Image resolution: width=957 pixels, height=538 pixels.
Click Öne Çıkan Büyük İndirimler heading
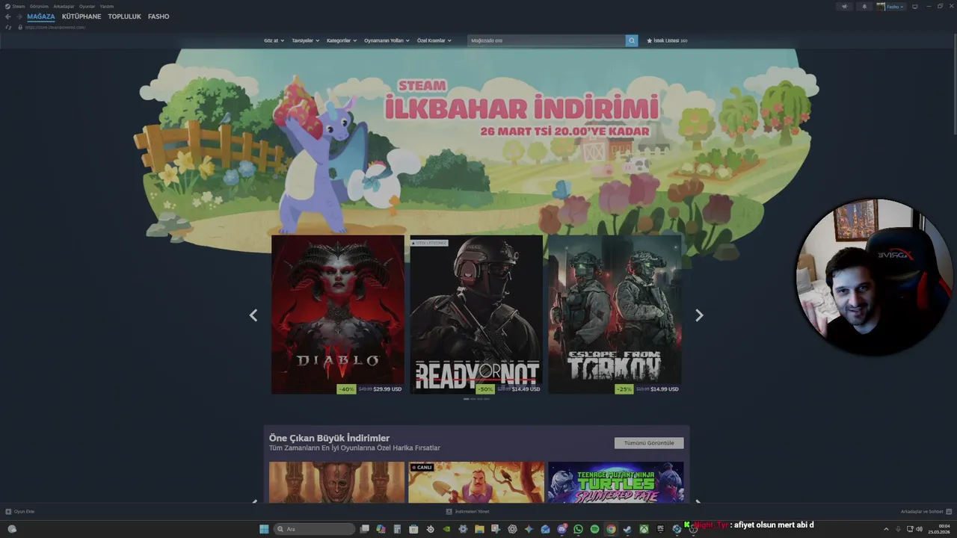coord(329,438)
